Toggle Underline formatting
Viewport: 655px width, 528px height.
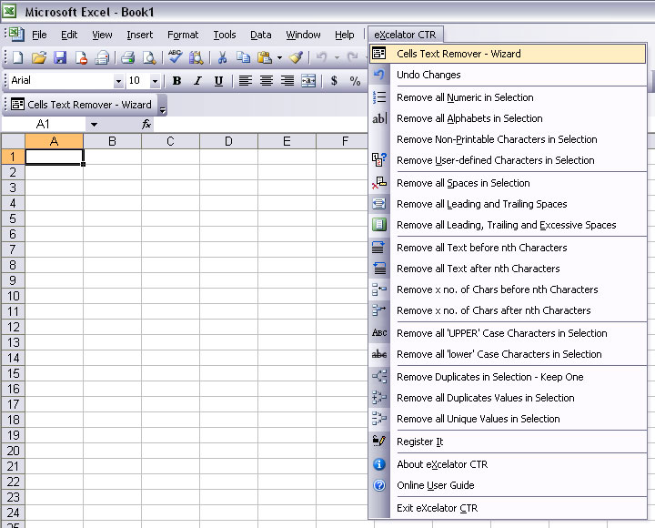(x=218, y=81)
